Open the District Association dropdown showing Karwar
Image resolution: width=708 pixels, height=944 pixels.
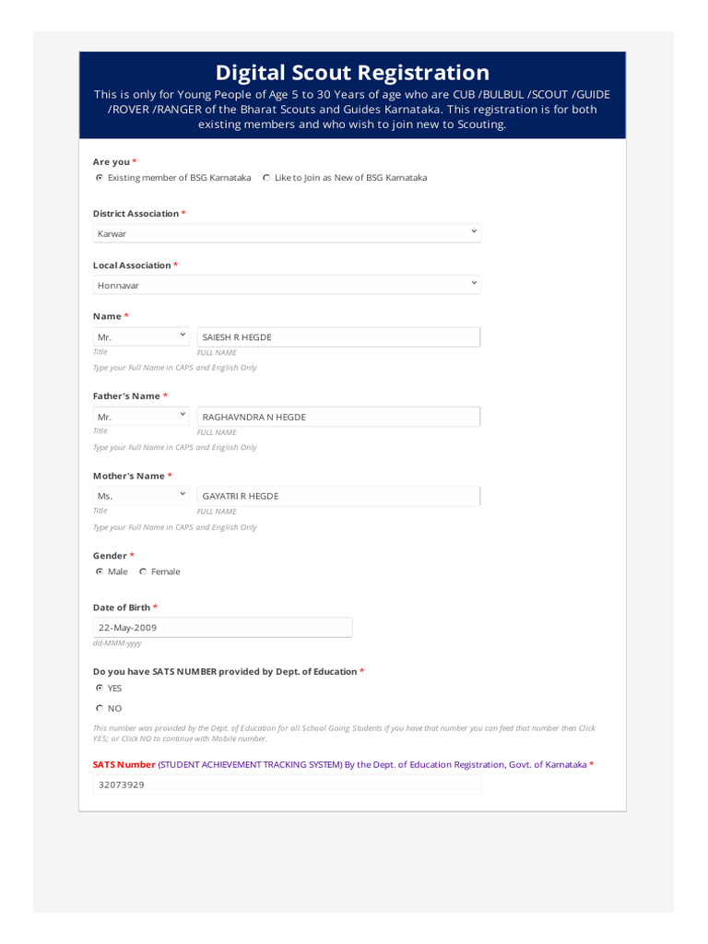coord(287,233)
